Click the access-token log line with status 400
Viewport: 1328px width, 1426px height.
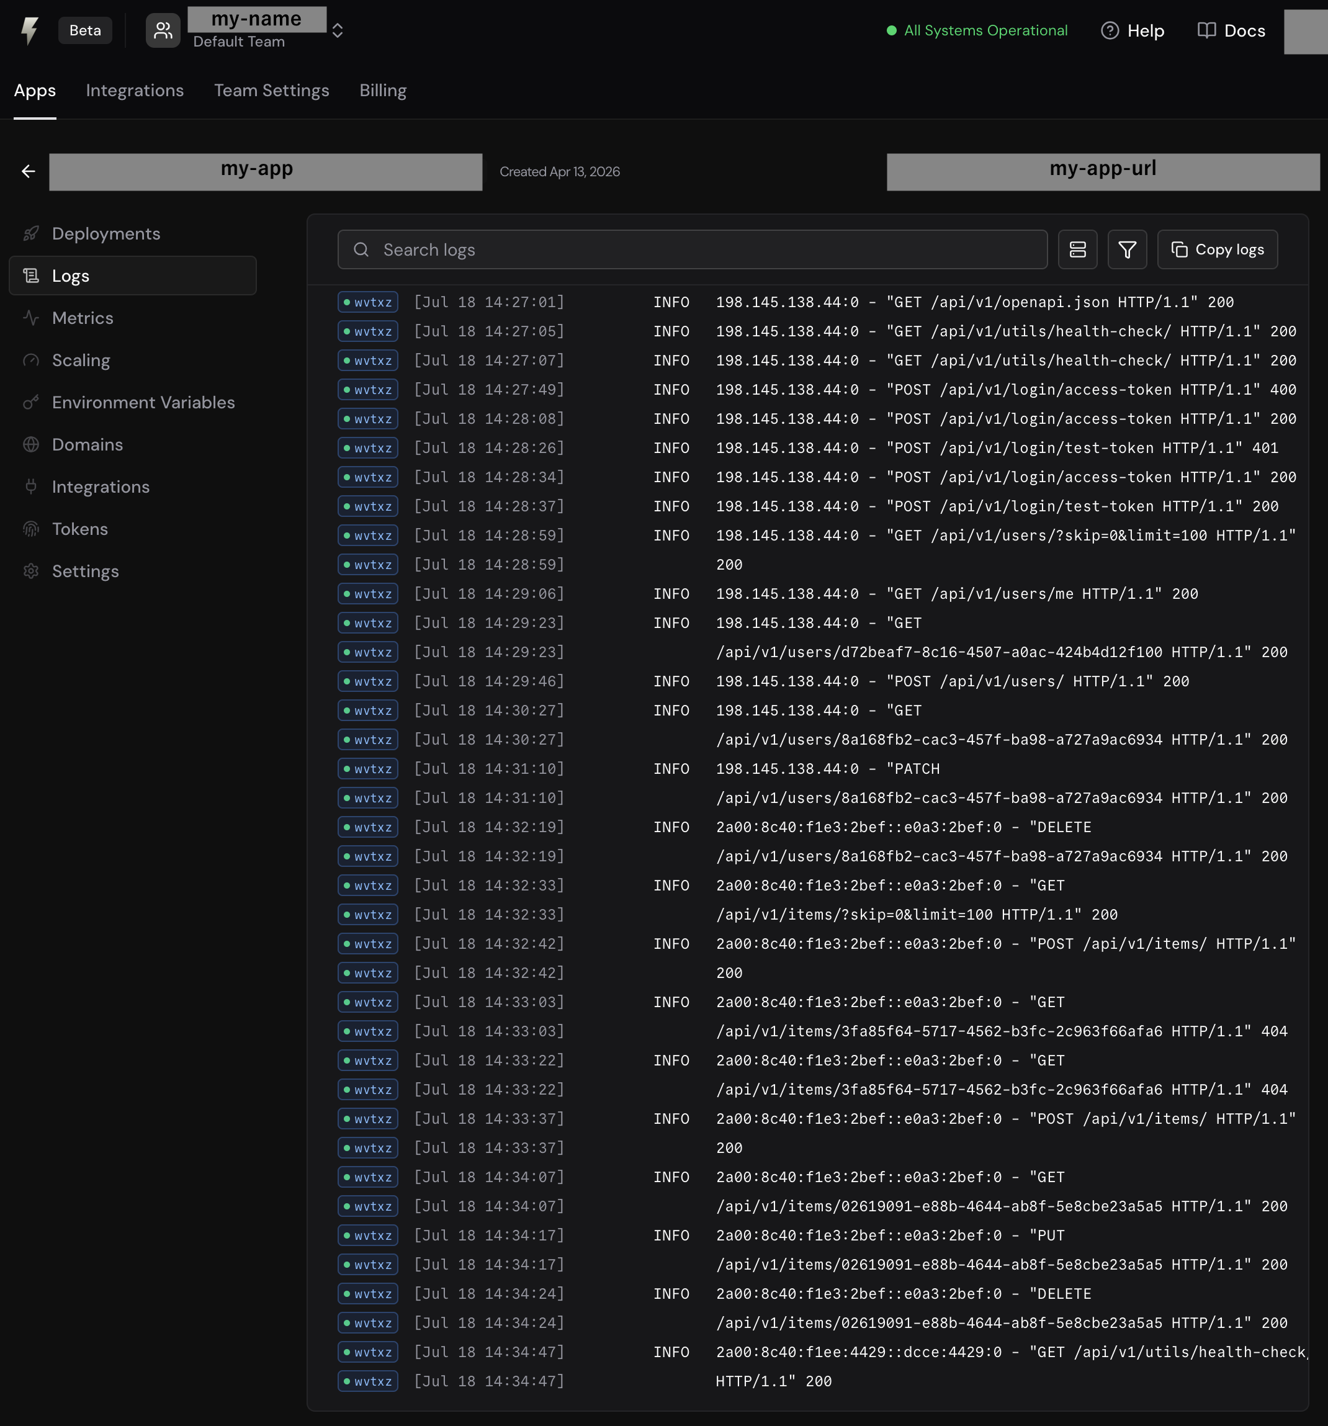[x=1006, y=390]
